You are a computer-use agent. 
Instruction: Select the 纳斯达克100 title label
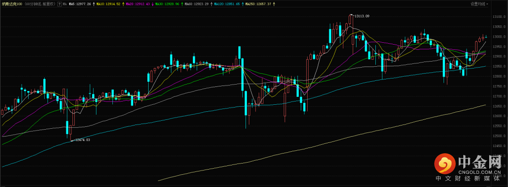tap(11, 4)
